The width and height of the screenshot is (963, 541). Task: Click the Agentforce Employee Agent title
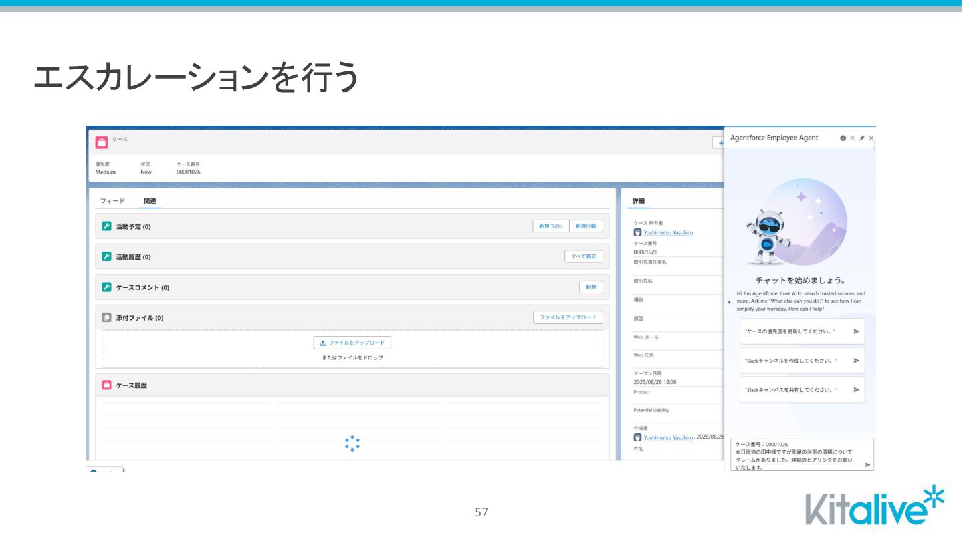point(774,138)
